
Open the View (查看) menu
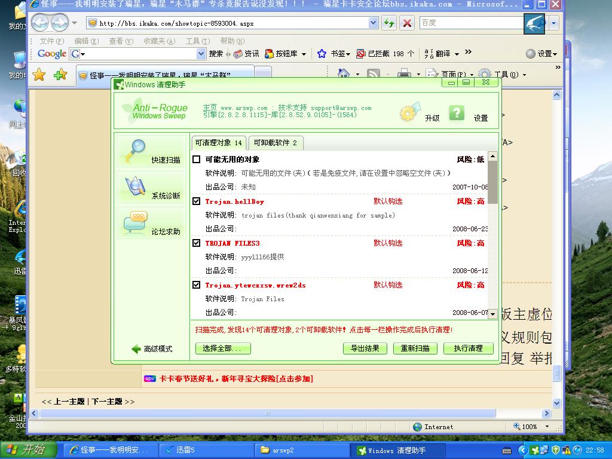click(x=121, y=41)
